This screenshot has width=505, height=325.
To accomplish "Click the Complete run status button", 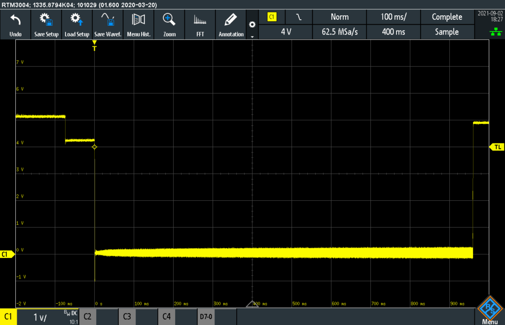I will point(447,17).
